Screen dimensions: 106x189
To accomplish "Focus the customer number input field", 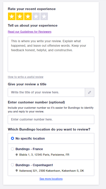I will pyautogui.click(x=51, y=119).
